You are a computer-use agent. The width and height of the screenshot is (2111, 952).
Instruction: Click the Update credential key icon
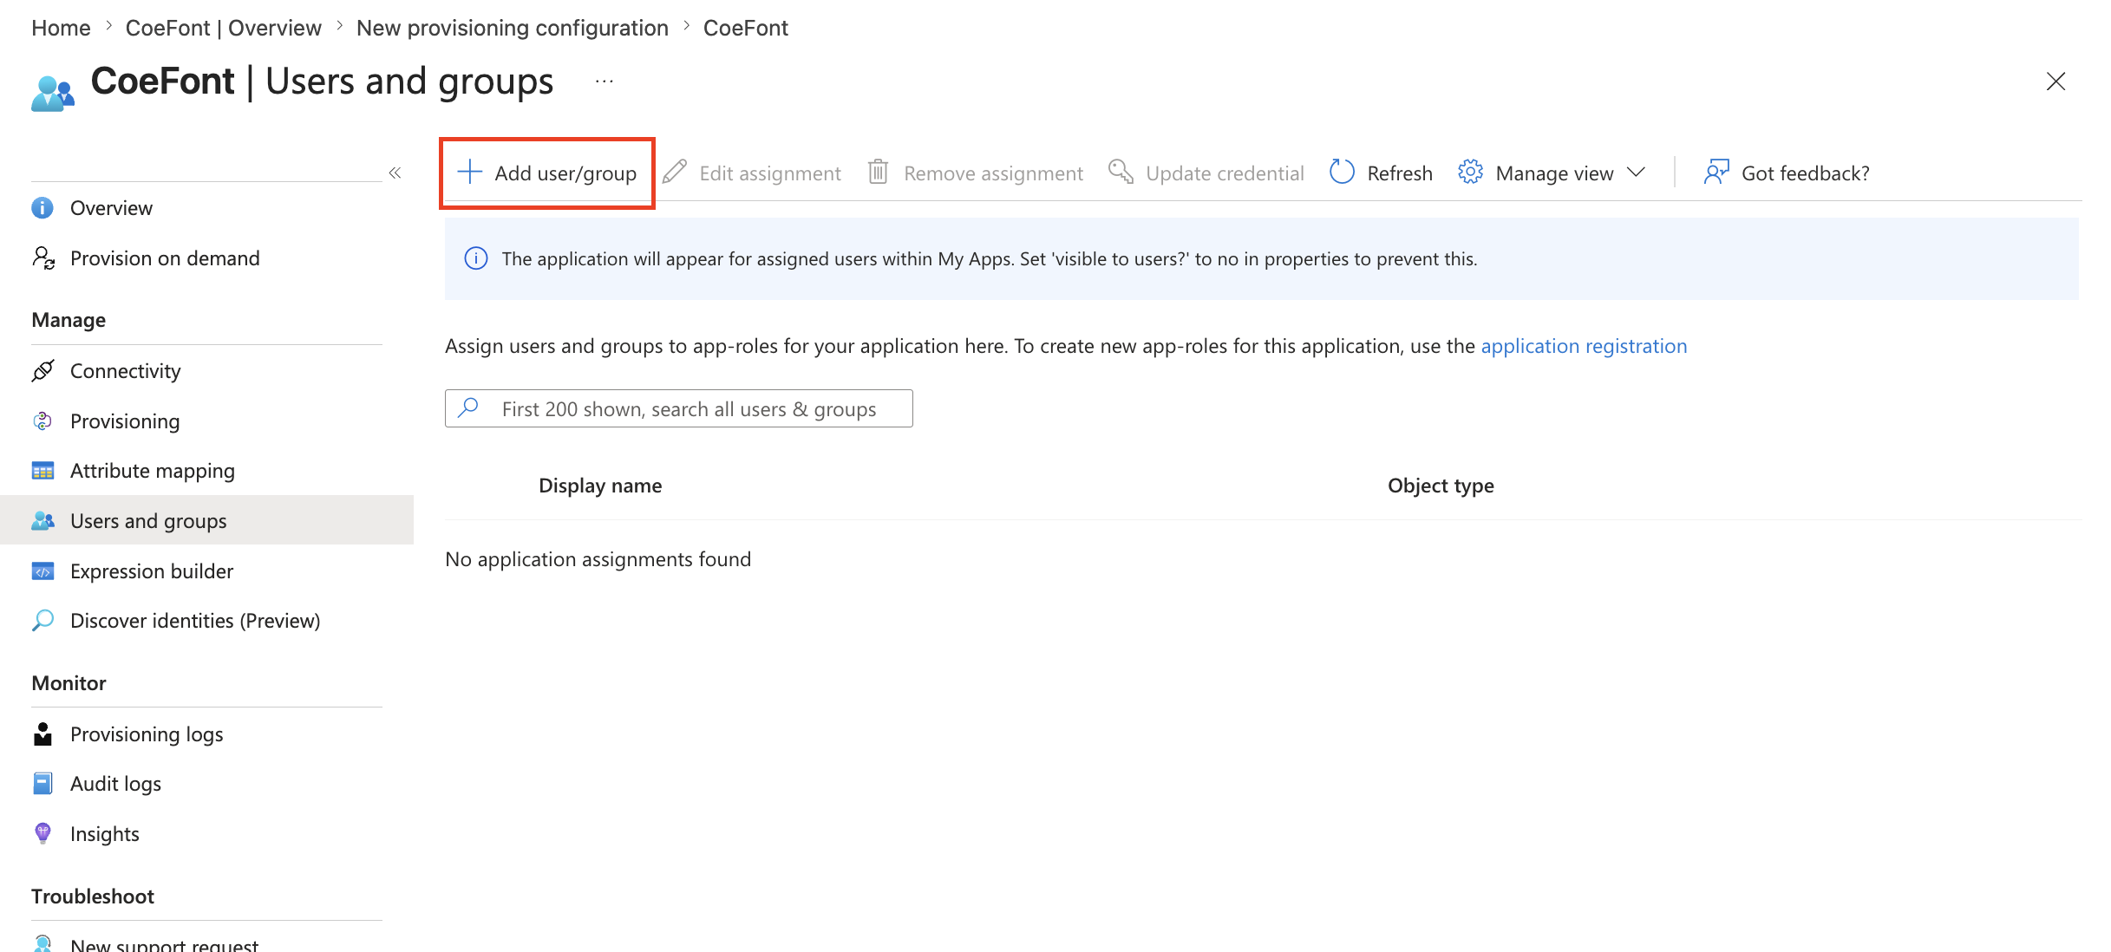click(x=1121, y=172)
